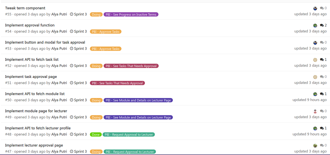This screenshot has height=155, width=330.
Task: Open author Alya Putri on issue #55
Action: [59, 14]
